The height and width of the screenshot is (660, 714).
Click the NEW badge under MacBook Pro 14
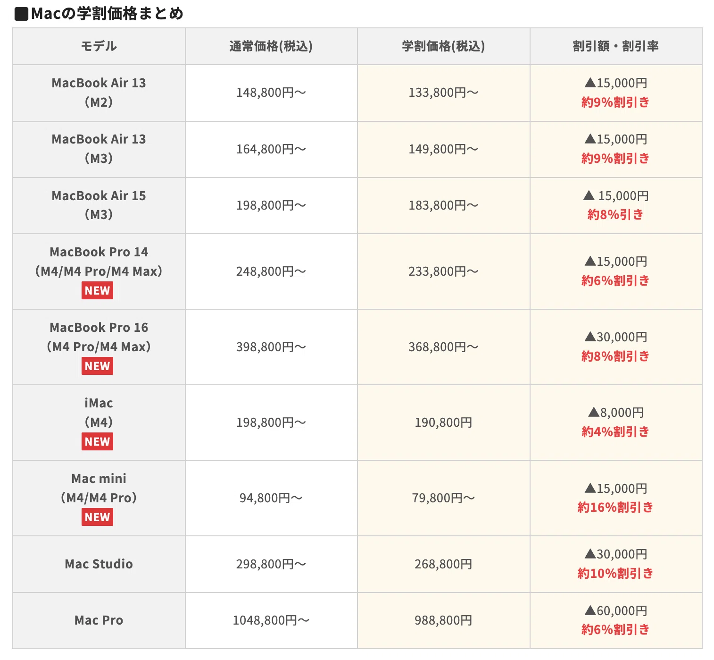point(97,290)
